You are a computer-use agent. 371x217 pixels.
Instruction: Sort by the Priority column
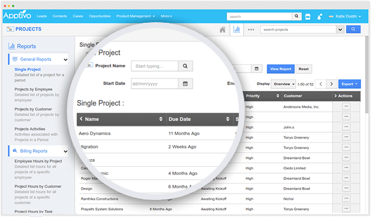pos(278,96)
